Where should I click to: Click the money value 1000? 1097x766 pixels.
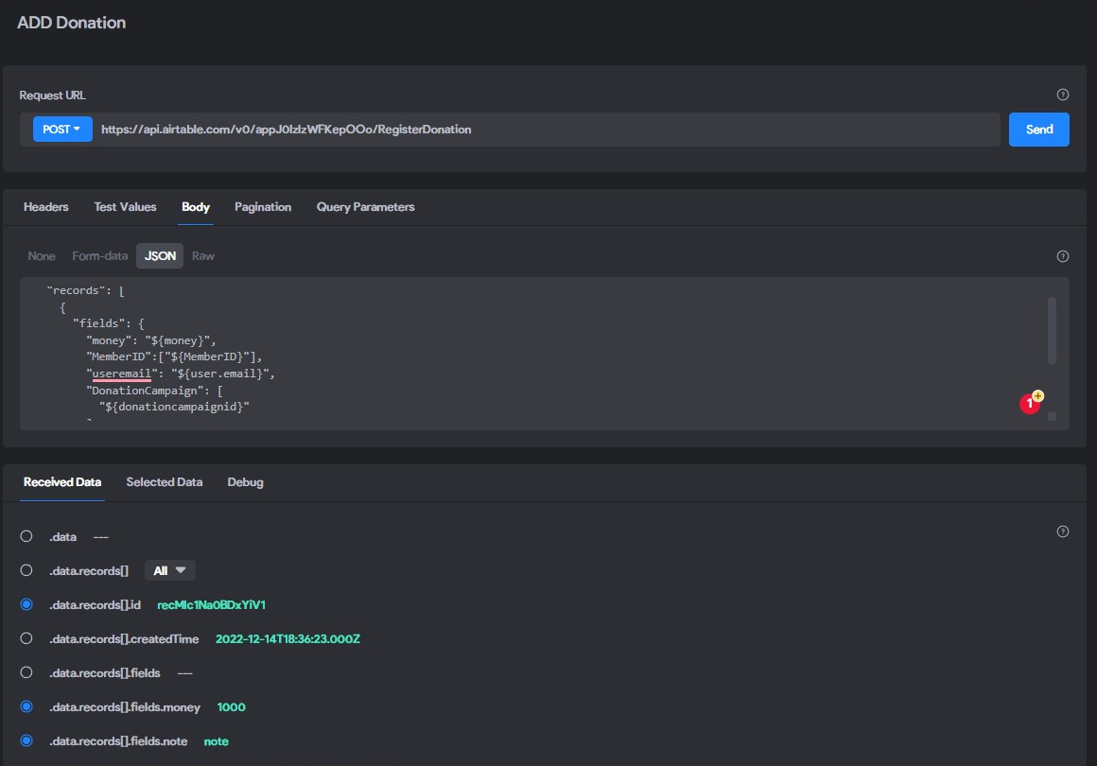point(231,706)
